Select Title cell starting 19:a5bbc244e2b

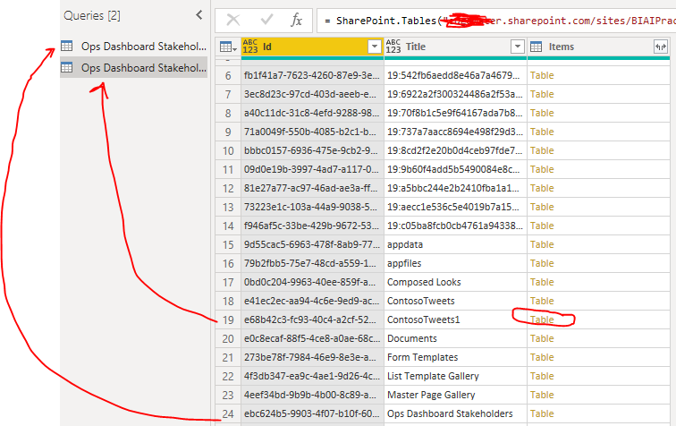tap(455, 188)
